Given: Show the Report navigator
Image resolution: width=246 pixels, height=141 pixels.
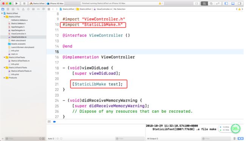Looking at the screenshot, I should pyautogui.click(x=44, y=9).
